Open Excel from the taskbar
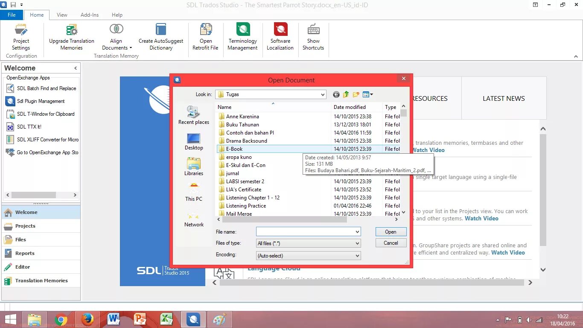583x328 pixels. click(166, 319)
